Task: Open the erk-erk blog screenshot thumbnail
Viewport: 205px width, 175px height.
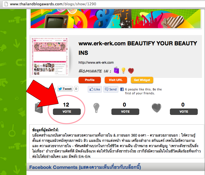Action: pos(50,56)
